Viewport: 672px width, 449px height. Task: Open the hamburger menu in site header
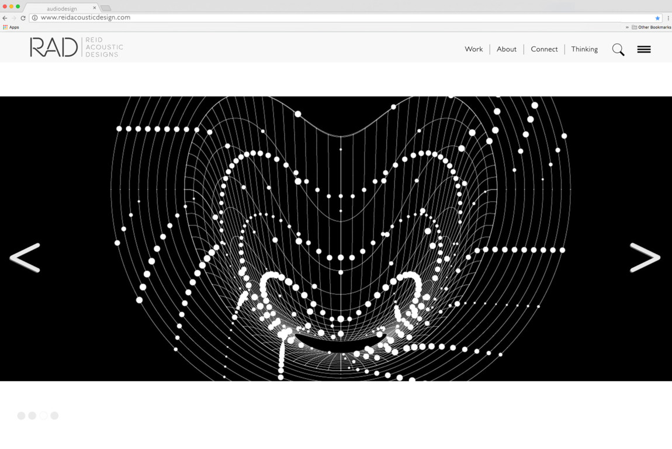tap(643, 50)
